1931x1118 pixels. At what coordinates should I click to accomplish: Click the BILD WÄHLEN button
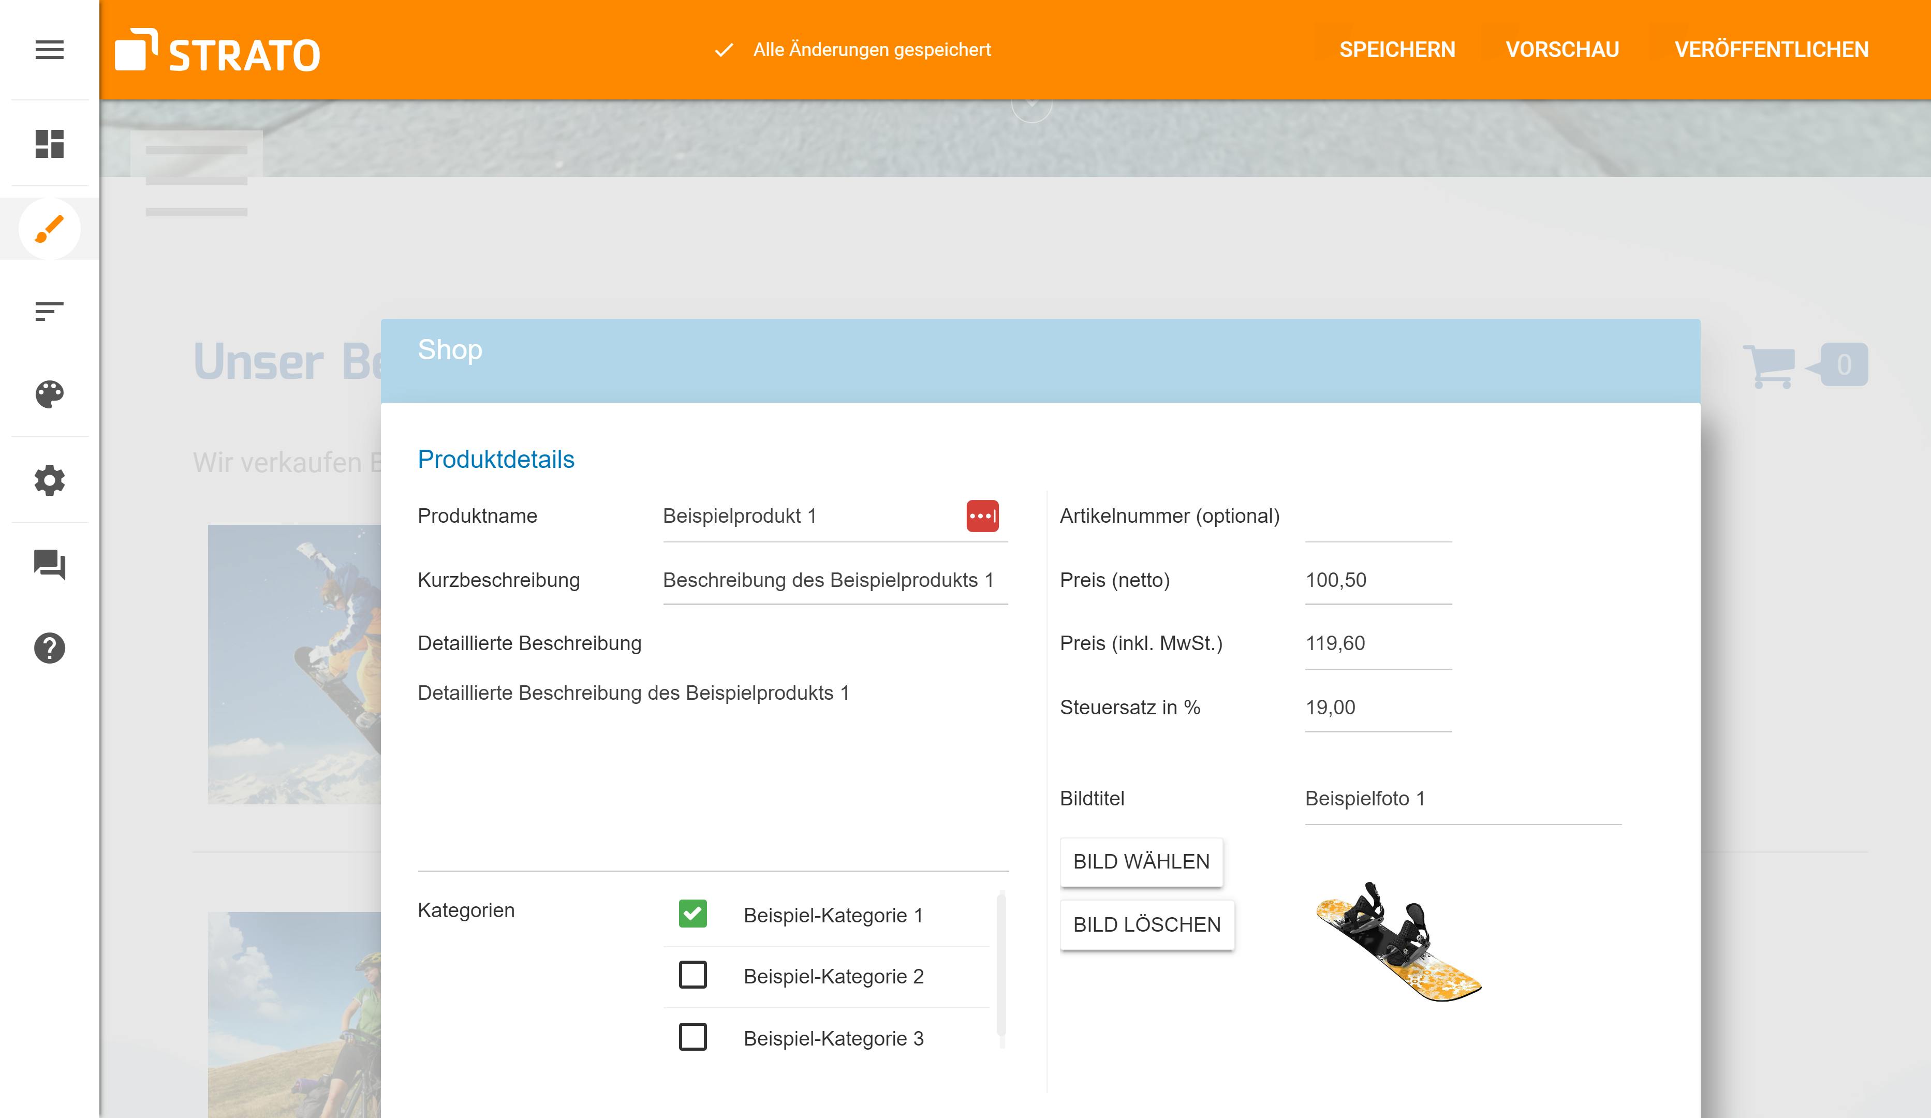pyautogui.click(x=1141, y=861)
